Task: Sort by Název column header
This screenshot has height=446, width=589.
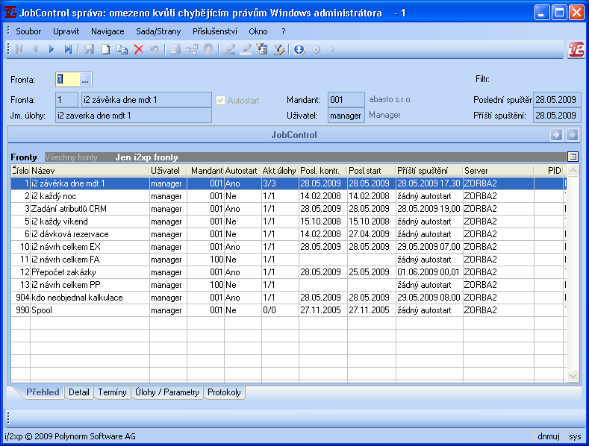Action: click(x=90, y=171)
